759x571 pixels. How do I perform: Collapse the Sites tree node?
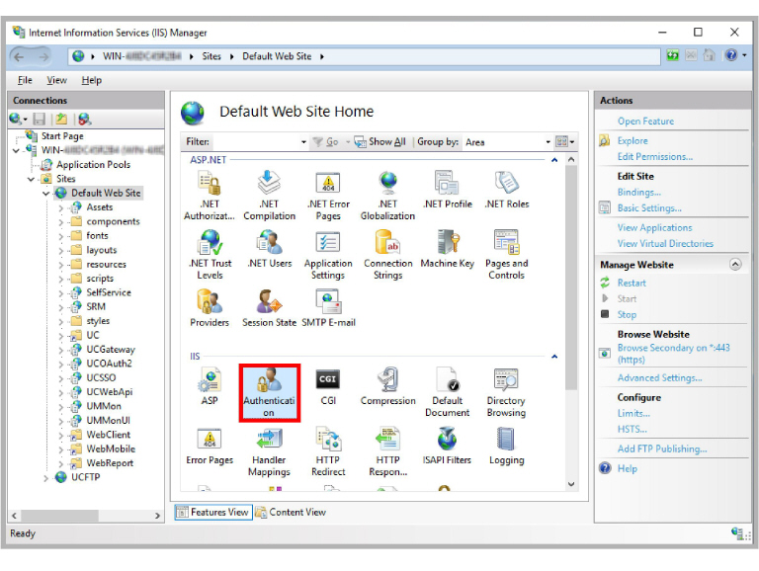coord(31,179)
